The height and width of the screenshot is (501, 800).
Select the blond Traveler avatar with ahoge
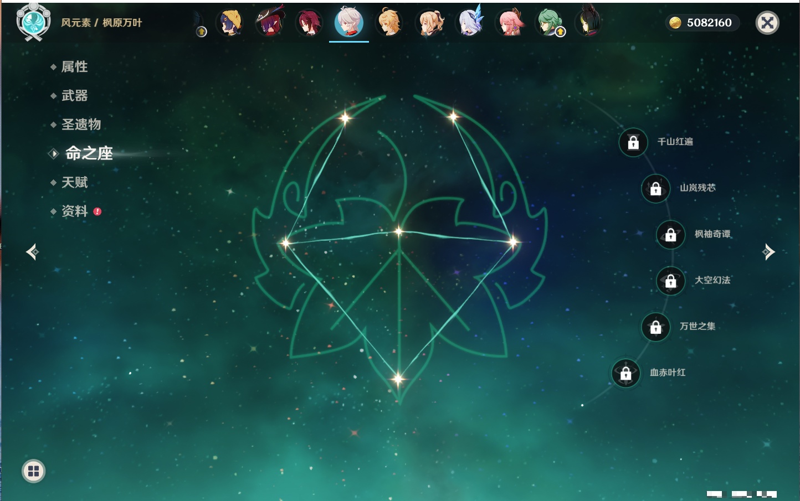(389, 23)
